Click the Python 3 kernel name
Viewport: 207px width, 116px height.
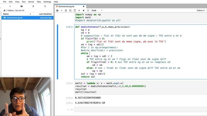(x=201, y=10)
